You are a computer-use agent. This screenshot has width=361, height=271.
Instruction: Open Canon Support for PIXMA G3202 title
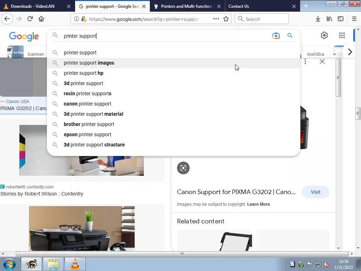coord(236,192)
